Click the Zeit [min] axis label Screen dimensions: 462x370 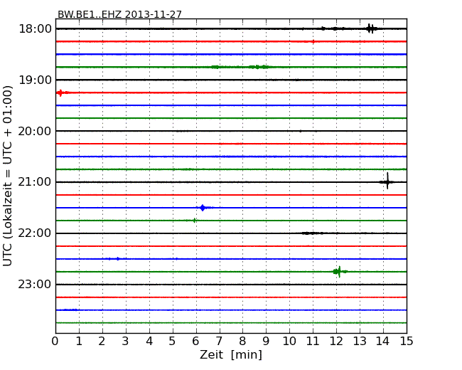pos(231,355)
